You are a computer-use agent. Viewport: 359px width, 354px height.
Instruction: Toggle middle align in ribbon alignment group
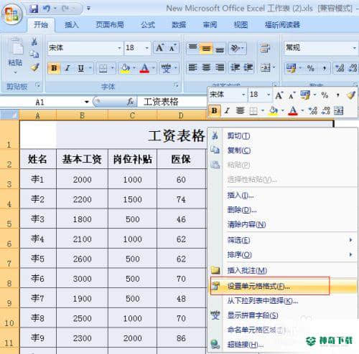[x=206, y=48]
